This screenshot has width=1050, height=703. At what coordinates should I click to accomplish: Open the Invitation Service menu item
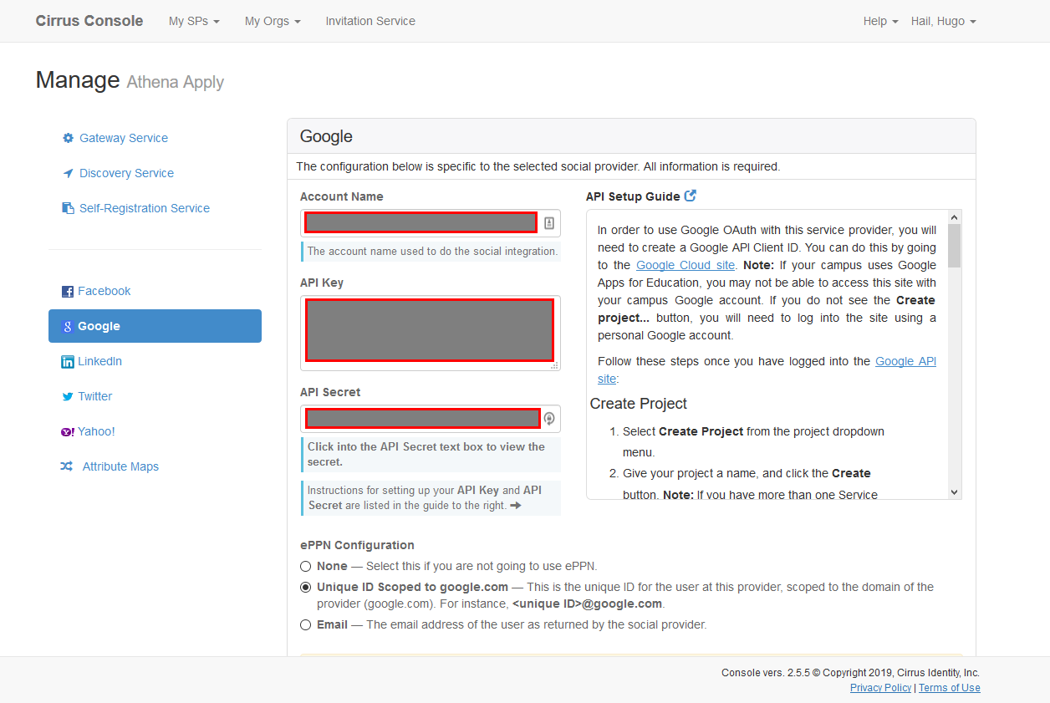370,21
